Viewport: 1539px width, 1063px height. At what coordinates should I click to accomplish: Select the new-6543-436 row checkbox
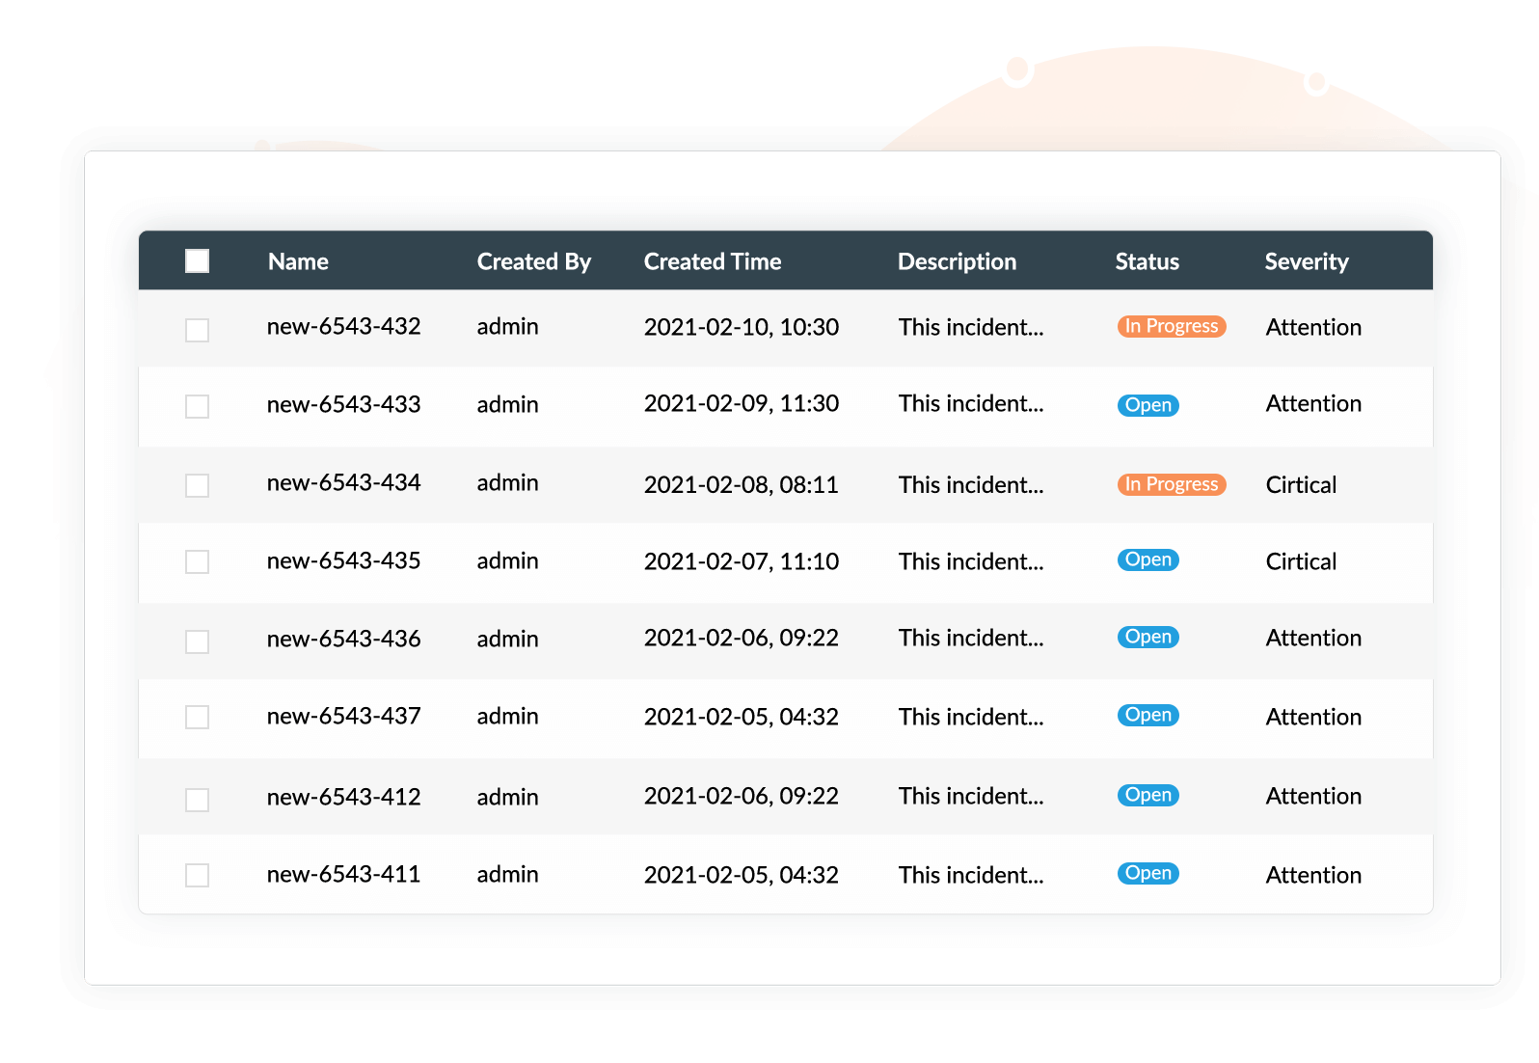click(x=197, y=641)
